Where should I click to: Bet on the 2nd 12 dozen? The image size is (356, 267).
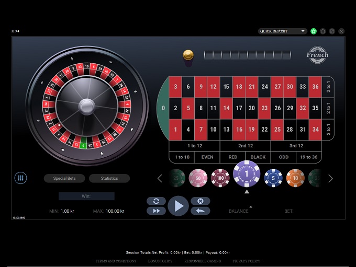[246, 146]
